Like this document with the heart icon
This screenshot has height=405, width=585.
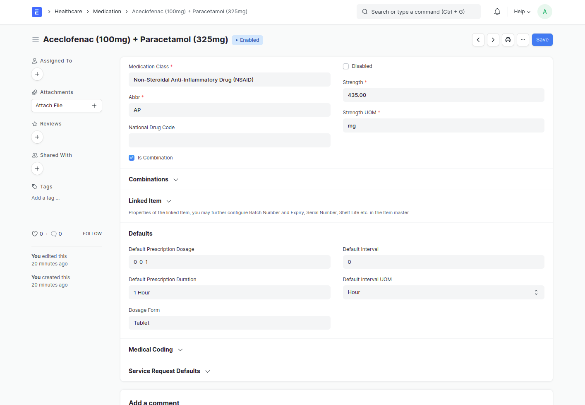point(35,234)
